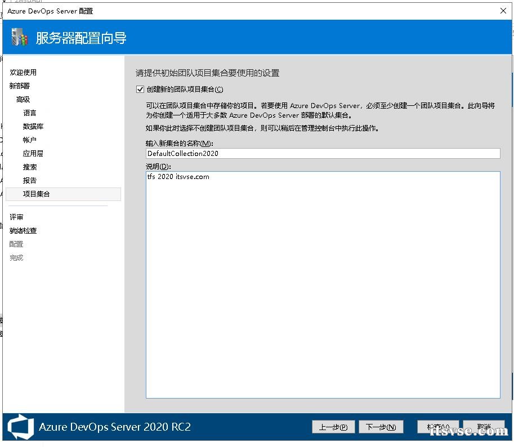Click the 服务器配置向导 heading text
Viewport: 514px width, 447px height.
[x=81, y=38]
